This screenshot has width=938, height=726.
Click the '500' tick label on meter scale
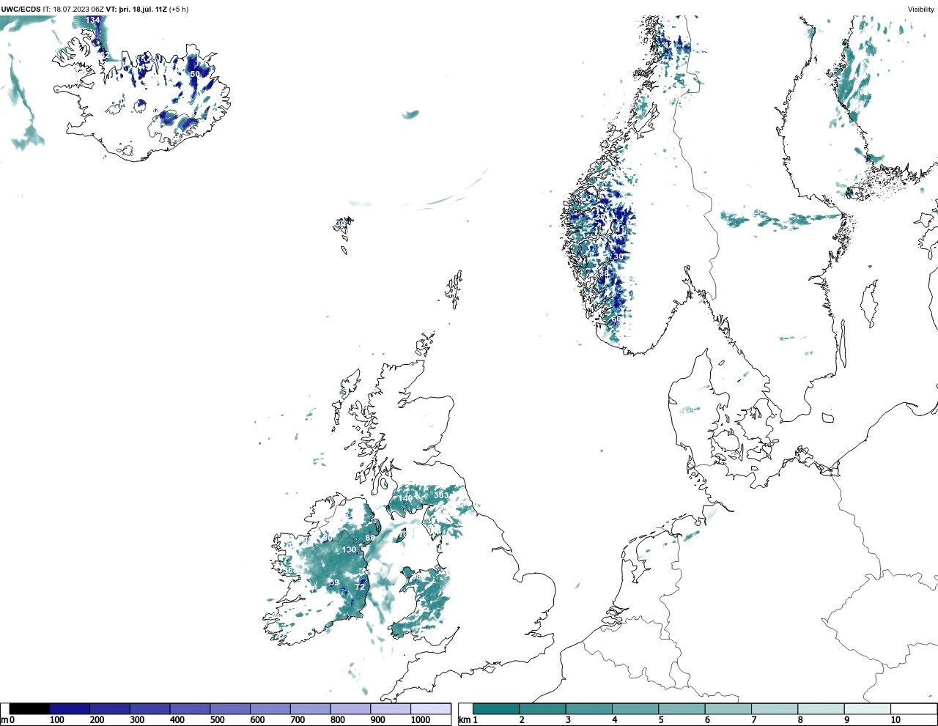pos(217,720)
